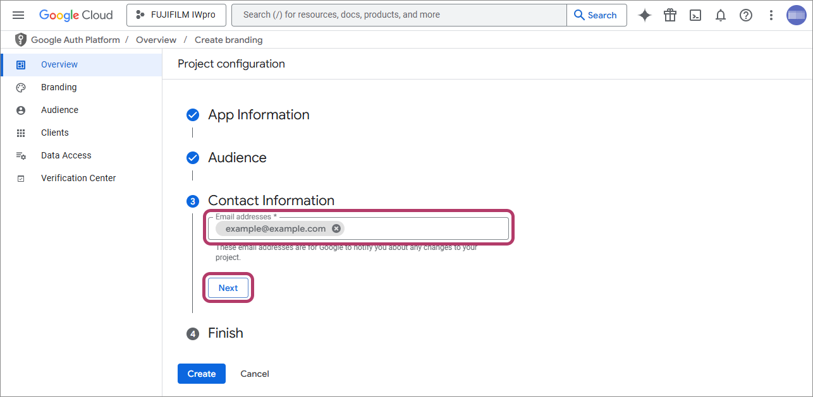Expand the App Information step
This screenshot has width=813, height=397.
(259, 115)
